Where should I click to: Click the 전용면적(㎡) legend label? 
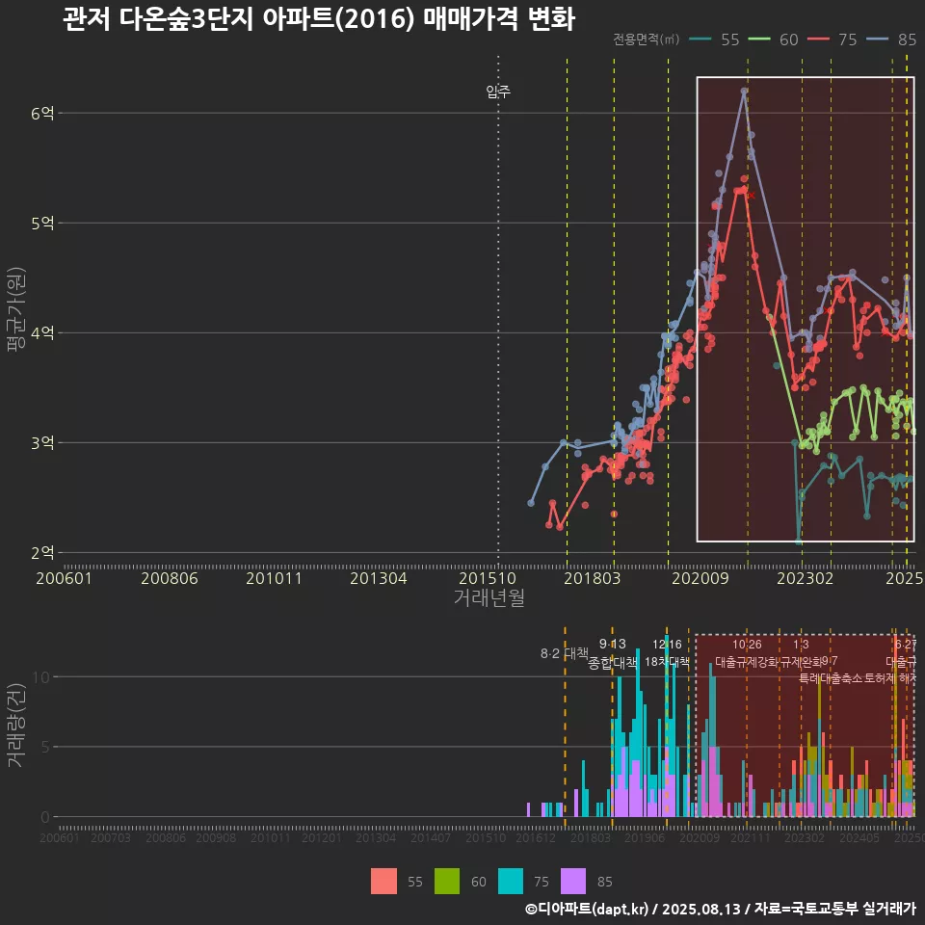[647, 40]
